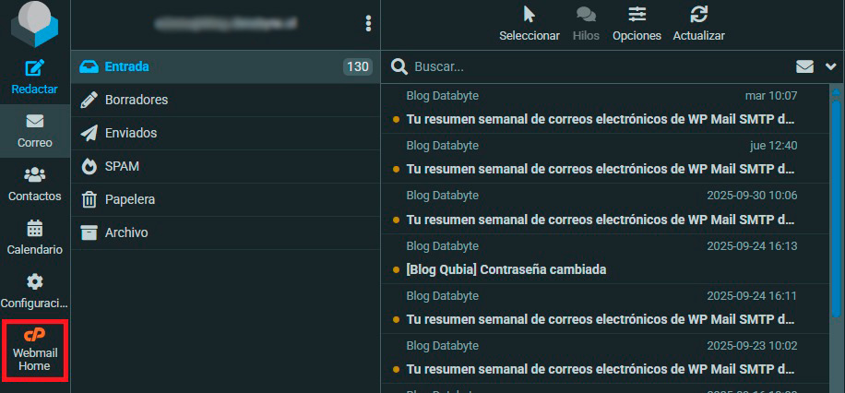Go to cPanel Webmail Home

click(34, 351)
